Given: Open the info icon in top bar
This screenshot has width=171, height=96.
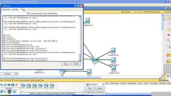Looking at the screenshot, I should coord(166,8).
